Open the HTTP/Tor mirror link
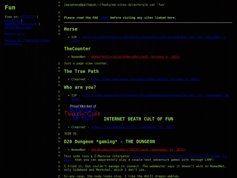 12,20
